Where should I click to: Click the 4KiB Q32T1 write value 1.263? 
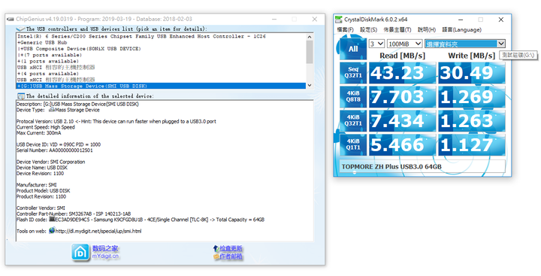click(x=472, y=120)
